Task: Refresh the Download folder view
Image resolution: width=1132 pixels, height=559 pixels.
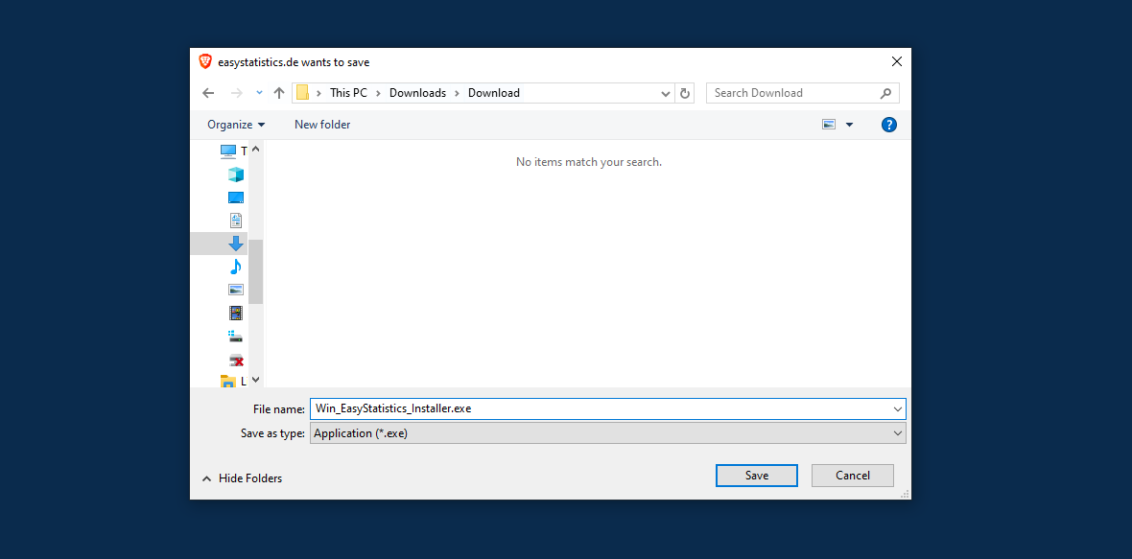Action: click(x=684, y=93)
